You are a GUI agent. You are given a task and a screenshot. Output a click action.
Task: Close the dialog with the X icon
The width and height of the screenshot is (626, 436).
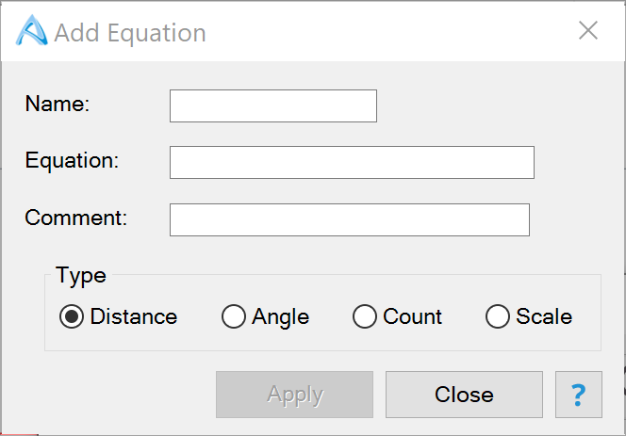(x=588, y=31)
